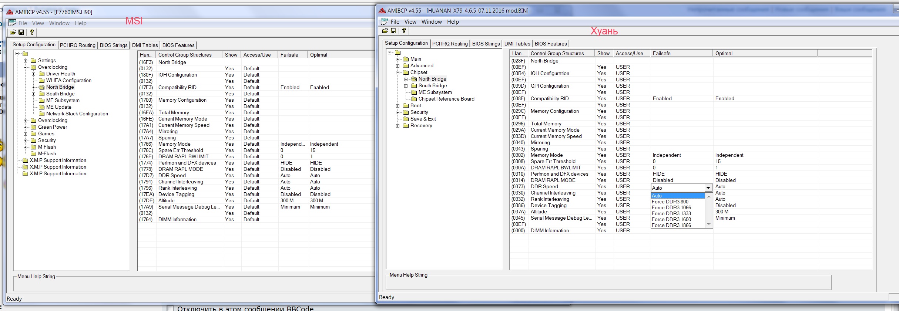Open BIOS Features tab in MSI window

click(178, 45)
